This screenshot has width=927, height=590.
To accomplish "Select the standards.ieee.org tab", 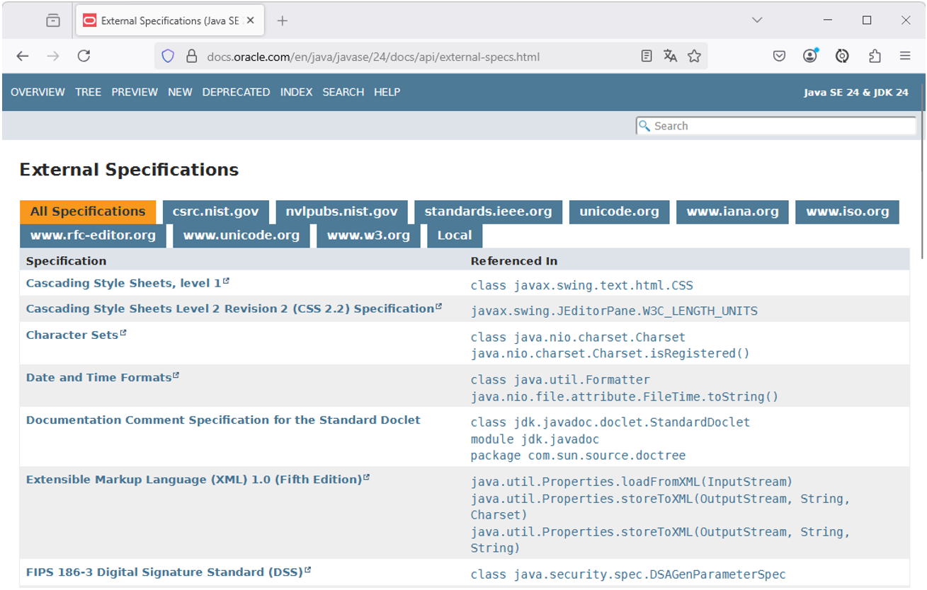I will [489, 212].
